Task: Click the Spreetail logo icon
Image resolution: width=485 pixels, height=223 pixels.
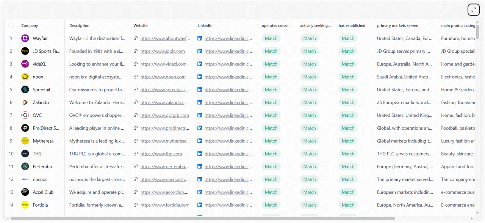Action: [25, 90]
